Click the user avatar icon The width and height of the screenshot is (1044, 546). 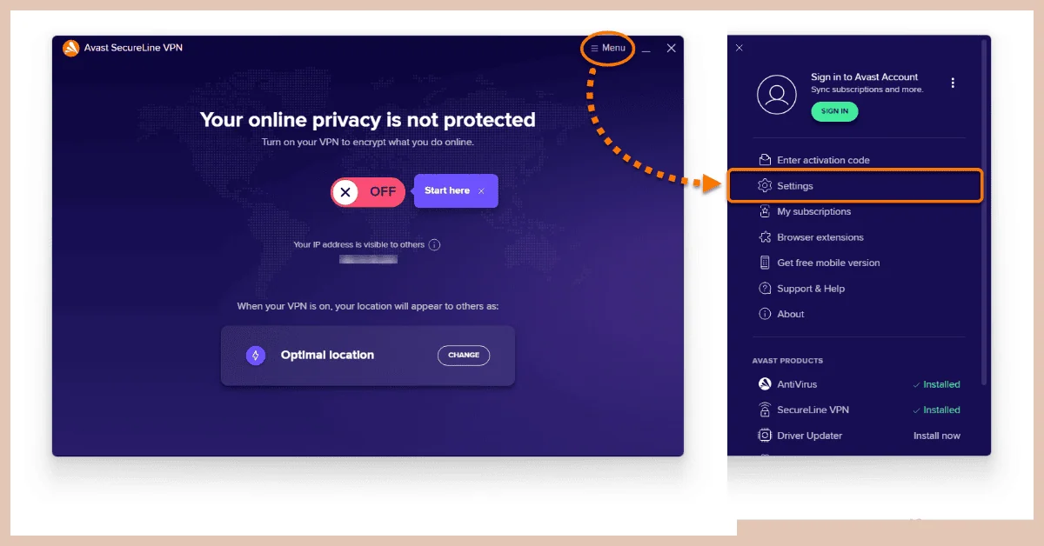click(x=777, y=94)
